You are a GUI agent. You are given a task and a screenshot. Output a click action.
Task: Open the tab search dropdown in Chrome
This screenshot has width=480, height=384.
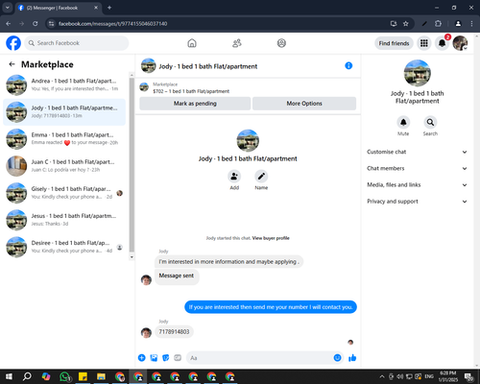pyautogui.click(x=8, y=8)
